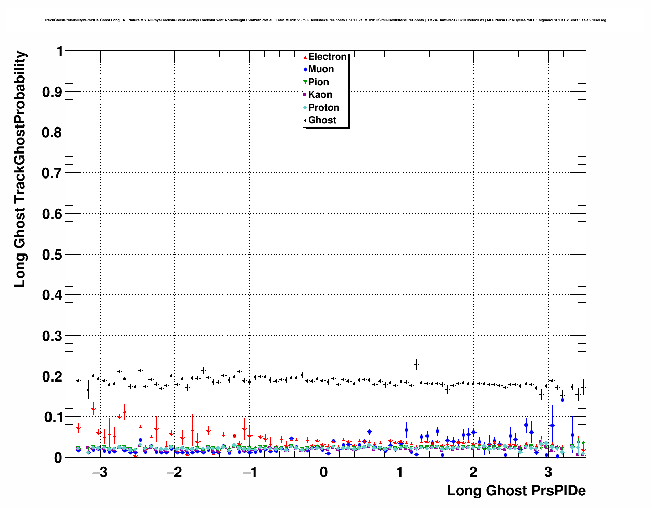
Task: Click y-axis tick label 0.1
Action: 54,417
